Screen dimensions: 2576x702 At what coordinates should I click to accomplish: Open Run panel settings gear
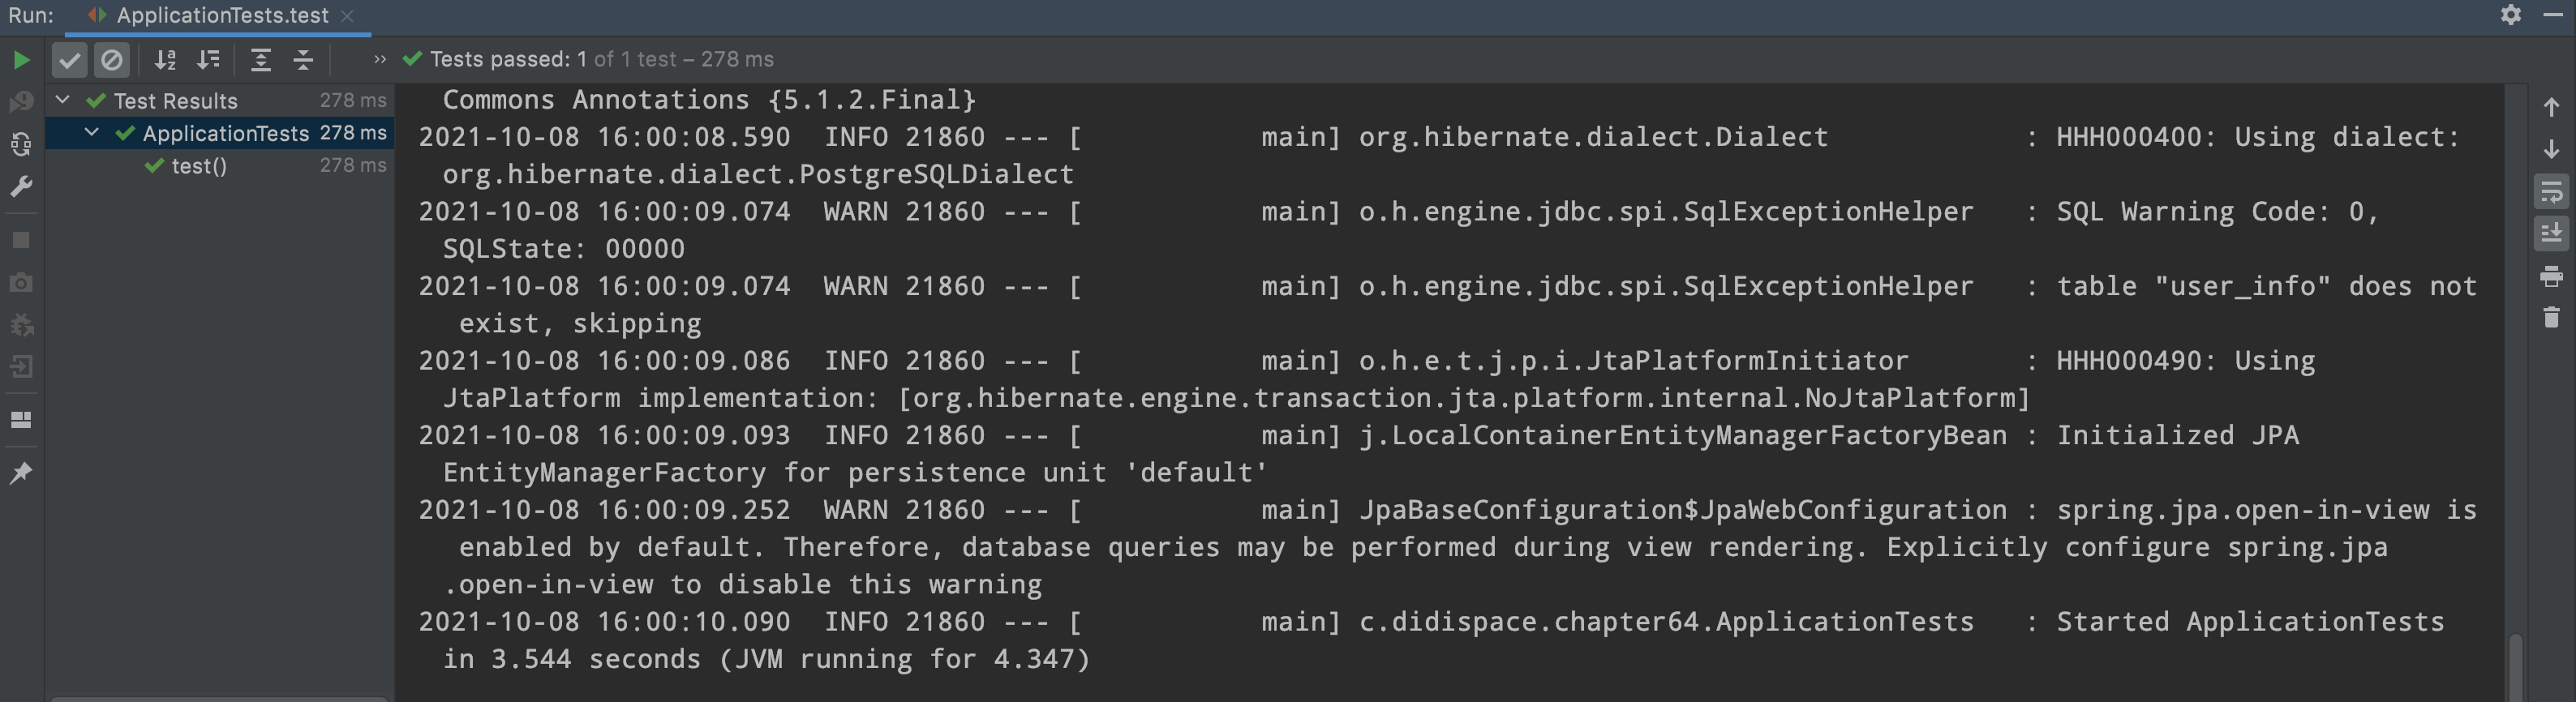[2510, 15]
